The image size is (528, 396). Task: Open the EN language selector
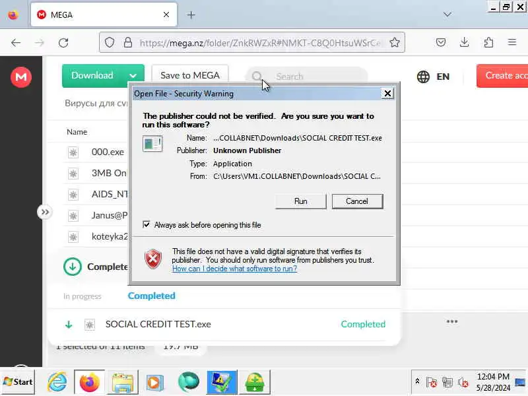(x=433, y=77)
